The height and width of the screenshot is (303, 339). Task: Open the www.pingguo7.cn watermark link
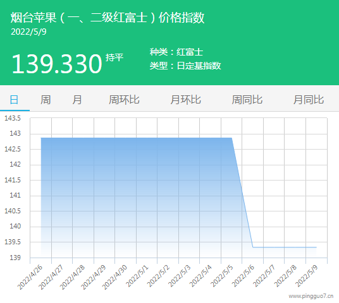tap(311, 296)
